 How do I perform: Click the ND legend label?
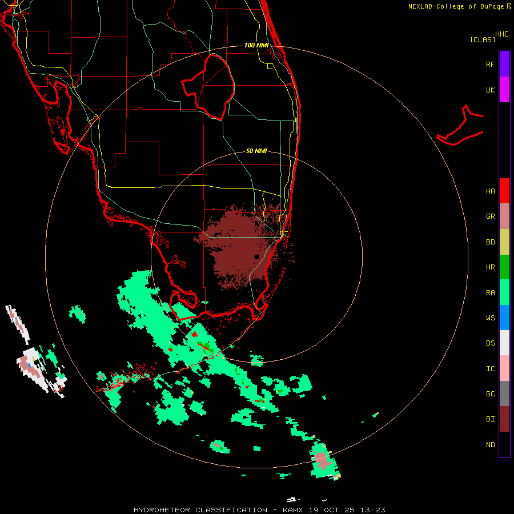click(490, 445)
